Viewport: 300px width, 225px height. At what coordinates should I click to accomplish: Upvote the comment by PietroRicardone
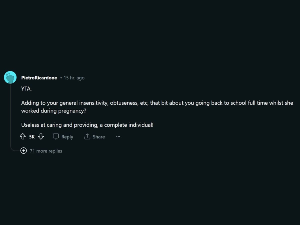tap(23, 136)
